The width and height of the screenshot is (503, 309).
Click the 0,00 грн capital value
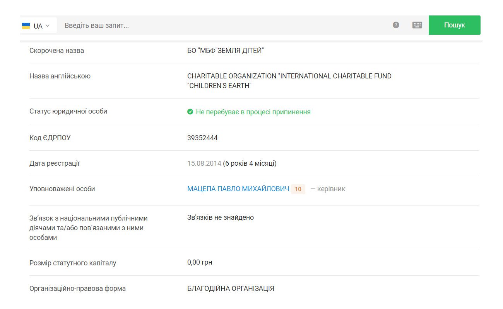point(200,262)
